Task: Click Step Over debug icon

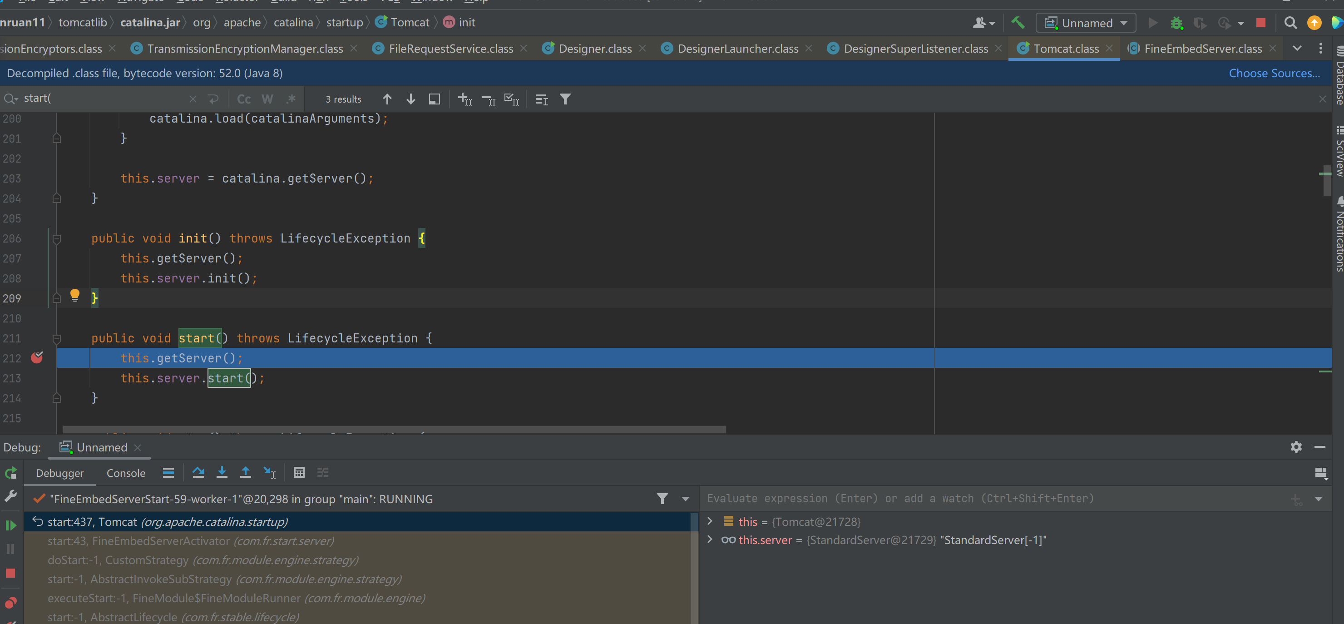Action: 198,473
